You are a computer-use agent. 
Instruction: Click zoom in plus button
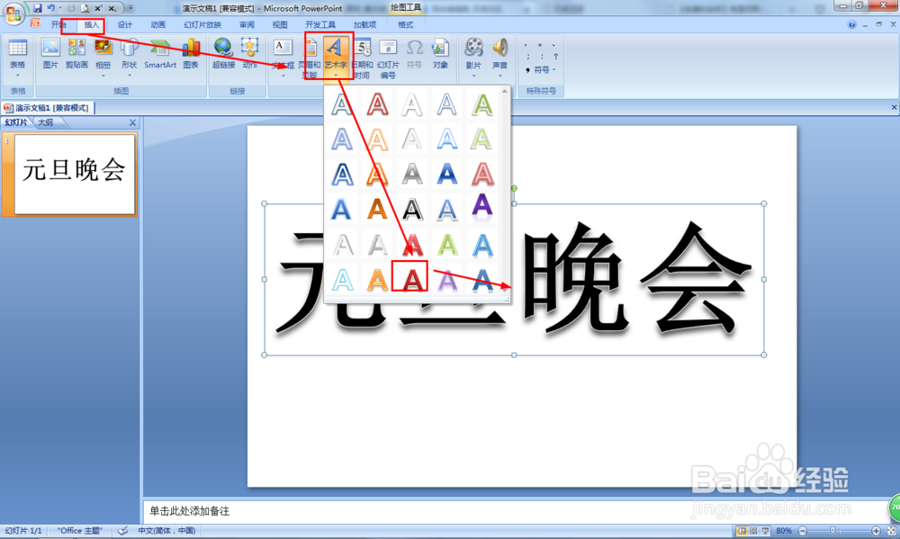click(x=876, y=531)
